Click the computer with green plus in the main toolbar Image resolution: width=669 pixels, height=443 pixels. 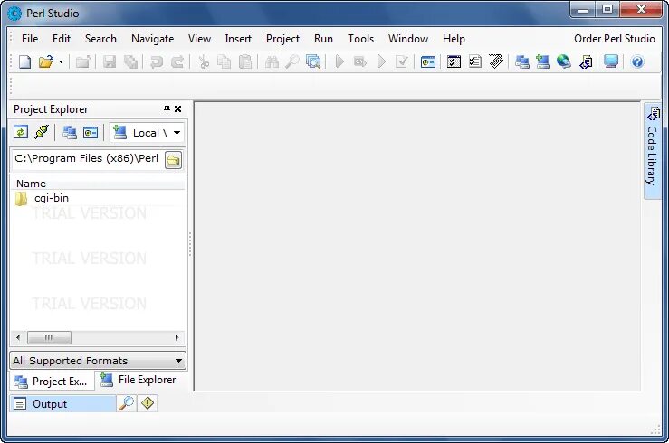(542, 61)
